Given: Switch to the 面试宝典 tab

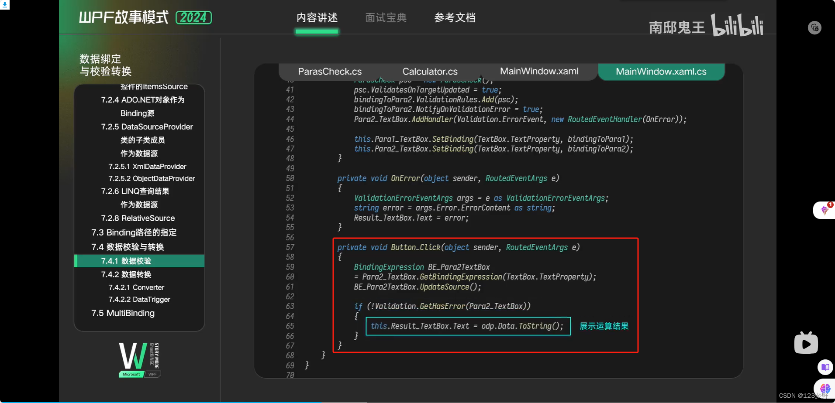Looking at the screenshot, I should (x=386, y=18).
